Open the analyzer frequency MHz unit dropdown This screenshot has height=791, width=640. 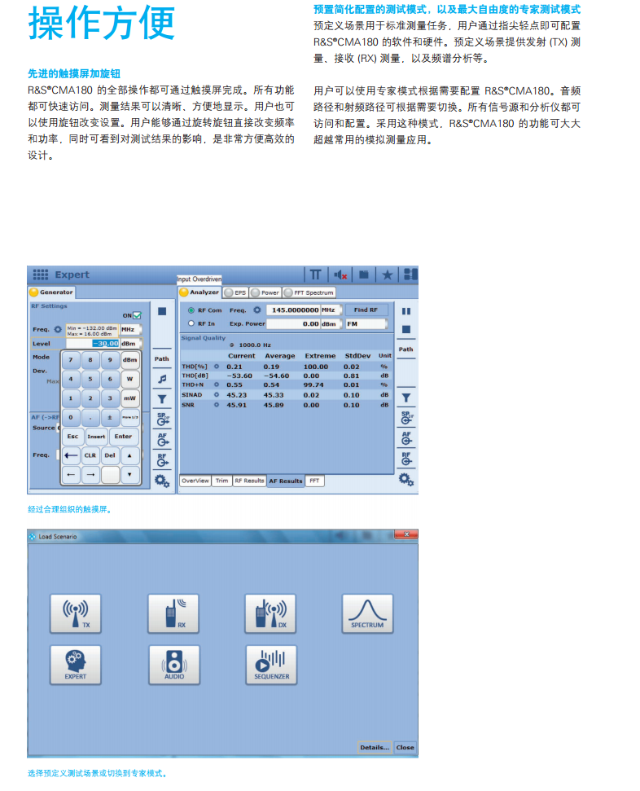coord(331,310)
